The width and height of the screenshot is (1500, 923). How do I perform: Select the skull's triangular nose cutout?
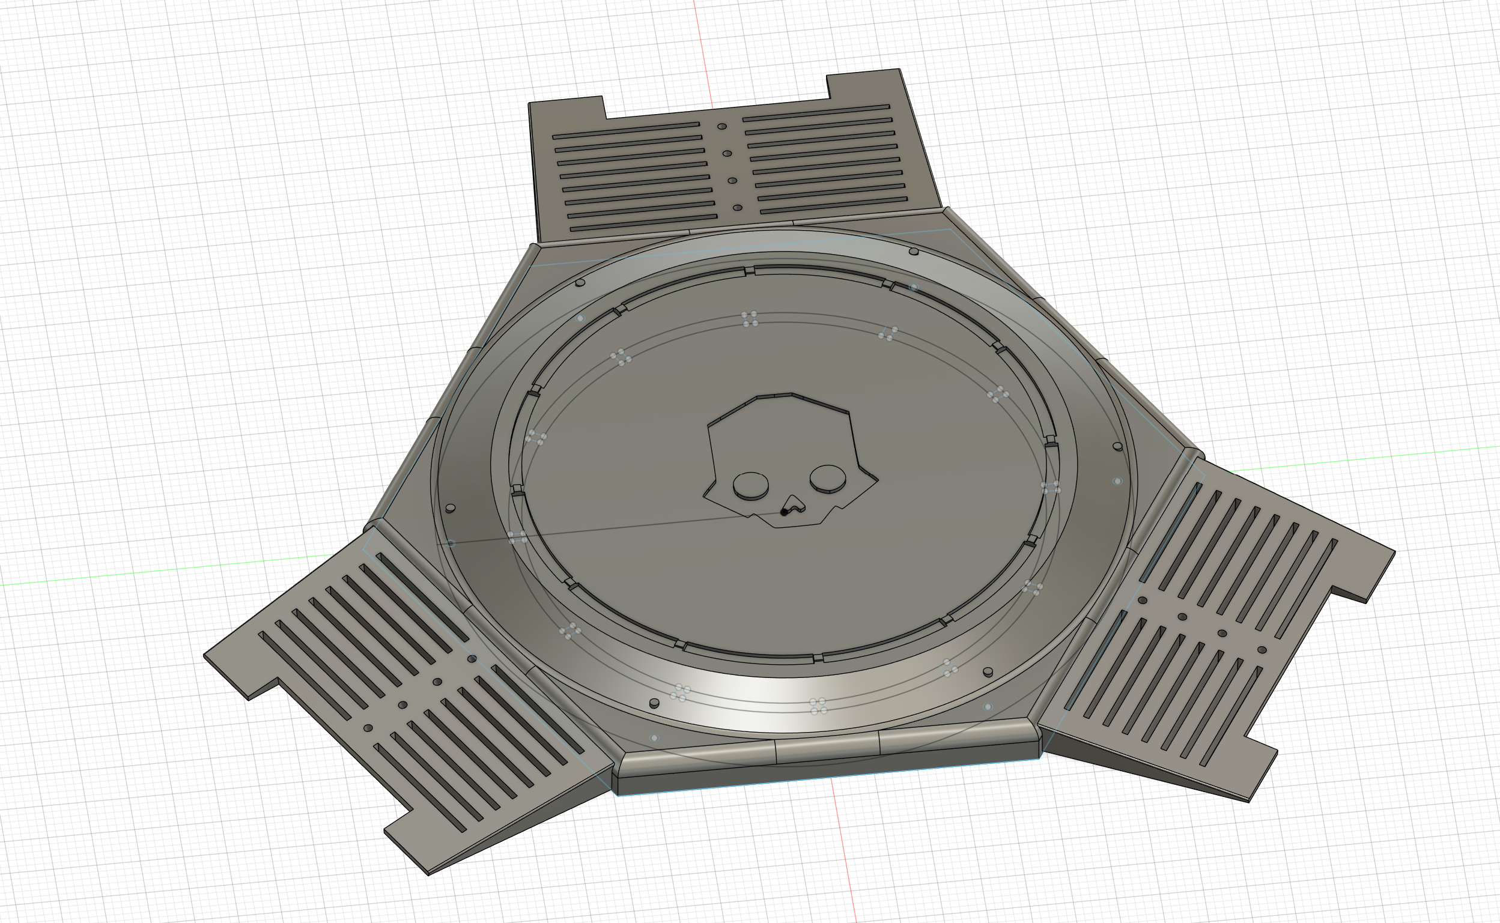(x=794, y=504)
